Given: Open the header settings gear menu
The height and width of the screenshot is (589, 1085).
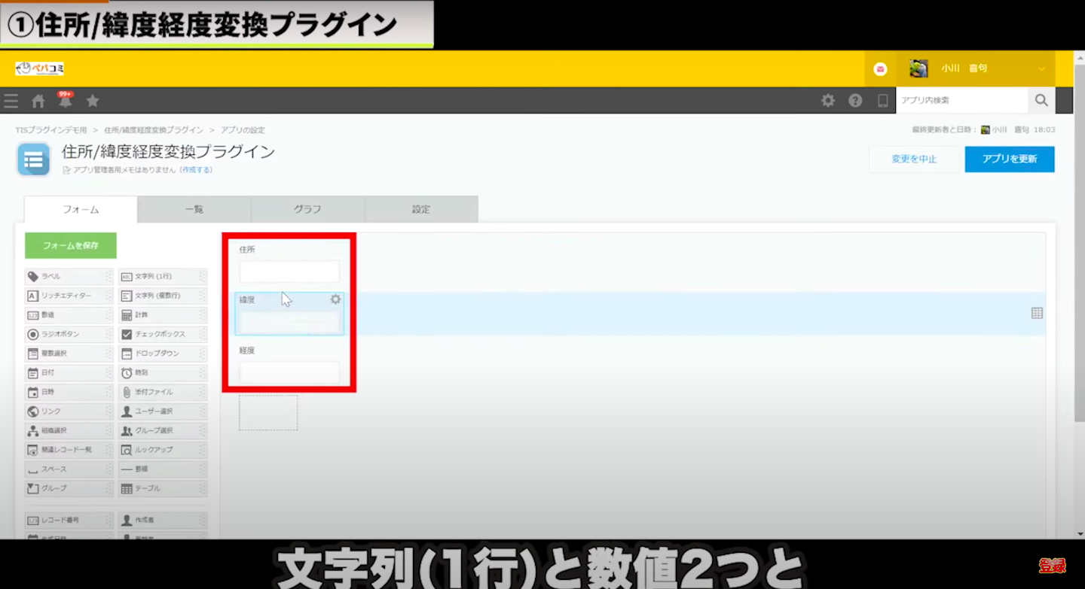Looking at the screenshot, I should coord(828,101).
